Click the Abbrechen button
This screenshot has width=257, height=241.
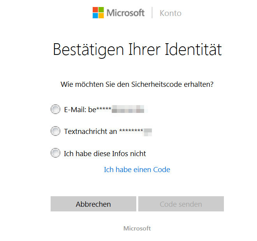pyautogui.click(x=93, y=204)
